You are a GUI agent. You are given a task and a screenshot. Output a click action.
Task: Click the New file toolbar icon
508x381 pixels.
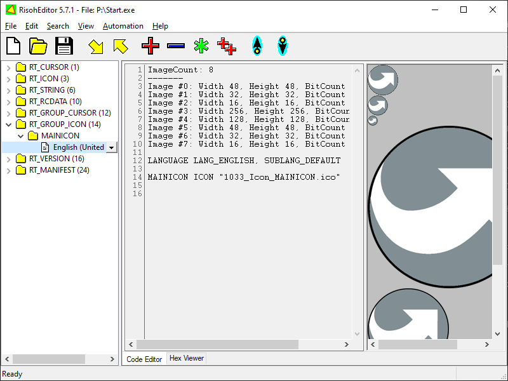[13, 46]
